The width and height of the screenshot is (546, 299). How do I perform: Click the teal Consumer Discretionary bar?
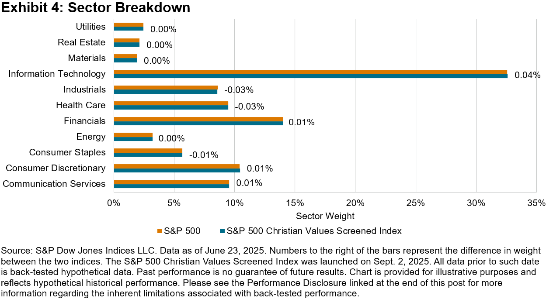[177, 170]
